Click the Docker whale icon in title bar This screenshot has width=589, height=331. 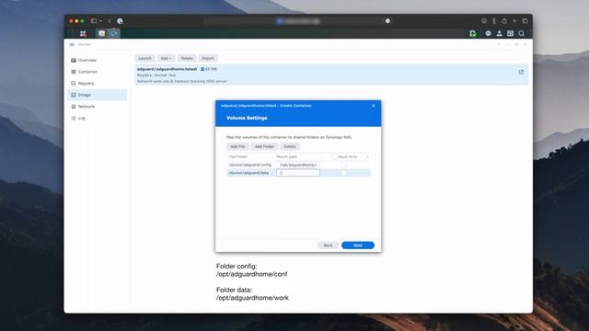pyautogui.click(x=72, y=44)
